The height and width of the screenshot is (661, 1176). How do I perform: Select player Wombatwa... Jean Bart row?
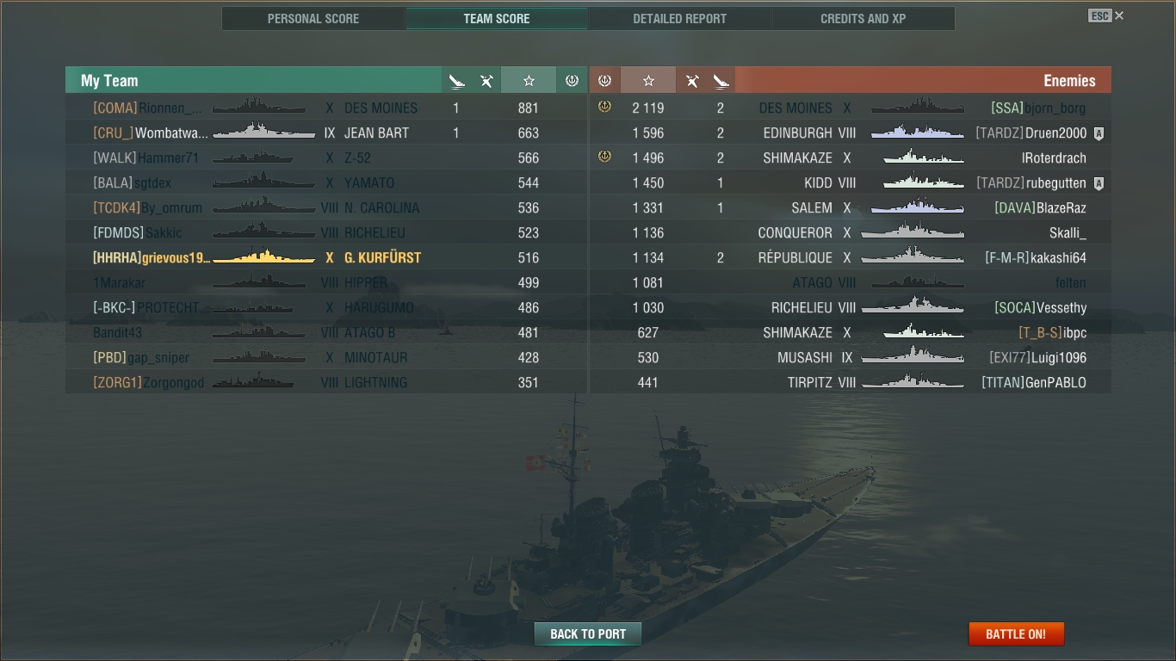326,133
